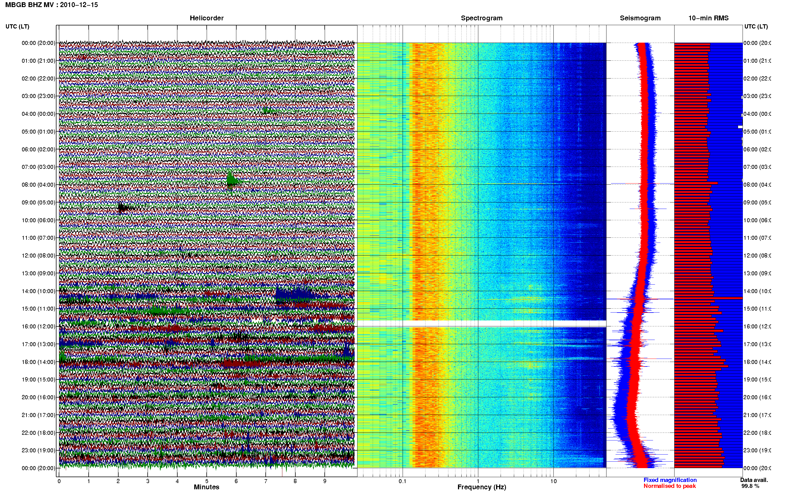Click the '99.8 %' data availability value
The width and height of the screenshot is (803, 502).
[x=750, y=486]
